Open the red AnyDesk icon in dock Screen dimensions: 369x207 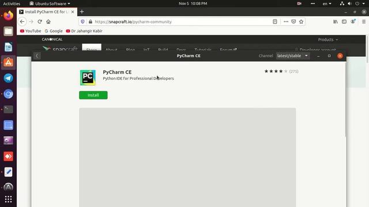pyautogui.click(x=9, y=156)
